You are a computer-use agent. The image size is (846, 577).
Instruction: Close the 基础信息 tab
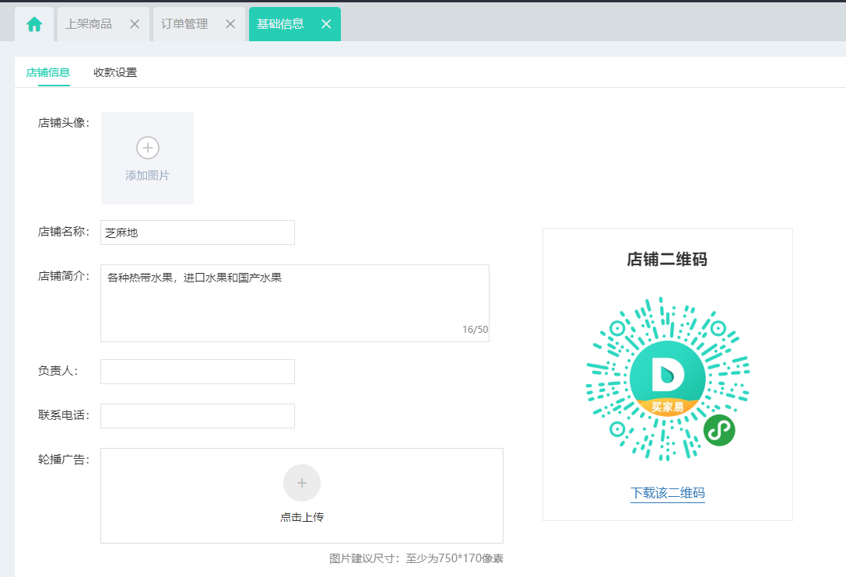(x=326, y=24)
